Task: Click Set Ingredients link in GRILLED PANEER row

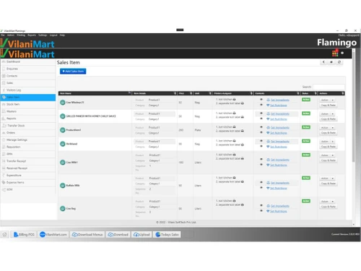Action: tap(280, 113)
